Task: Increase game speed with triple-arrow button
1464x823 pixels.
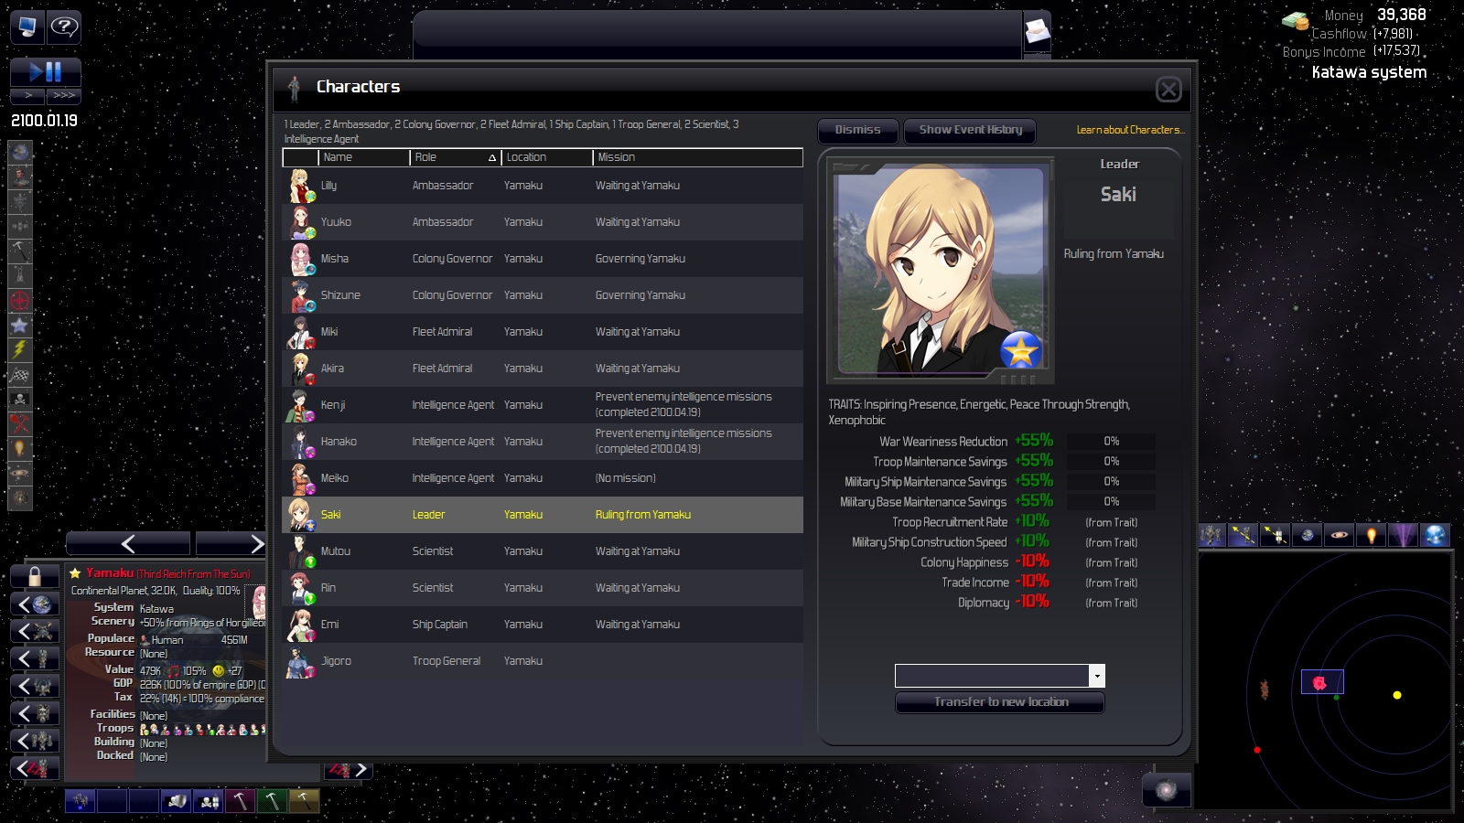Action: point(64,95)
